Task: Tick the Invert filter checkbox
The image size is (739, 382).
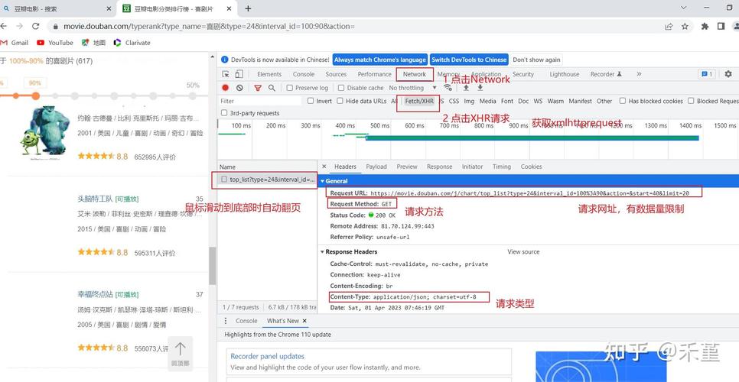Action: [311, 101]
